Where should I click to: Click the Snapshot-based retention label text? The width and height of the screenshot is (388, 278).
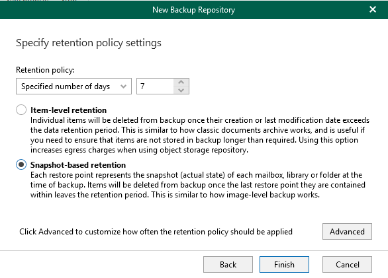coord(78,165)
